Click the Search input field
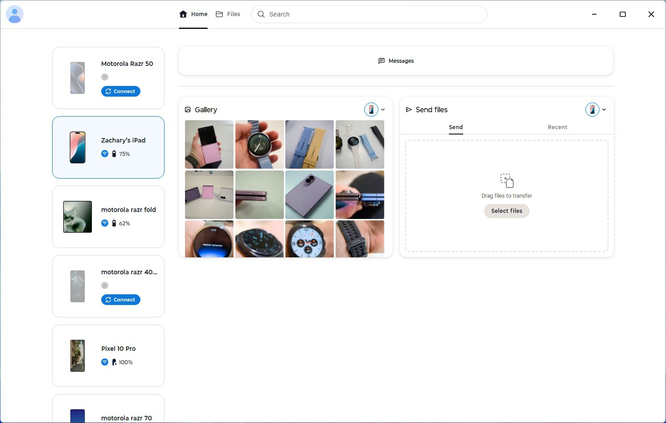 (369, 14)
